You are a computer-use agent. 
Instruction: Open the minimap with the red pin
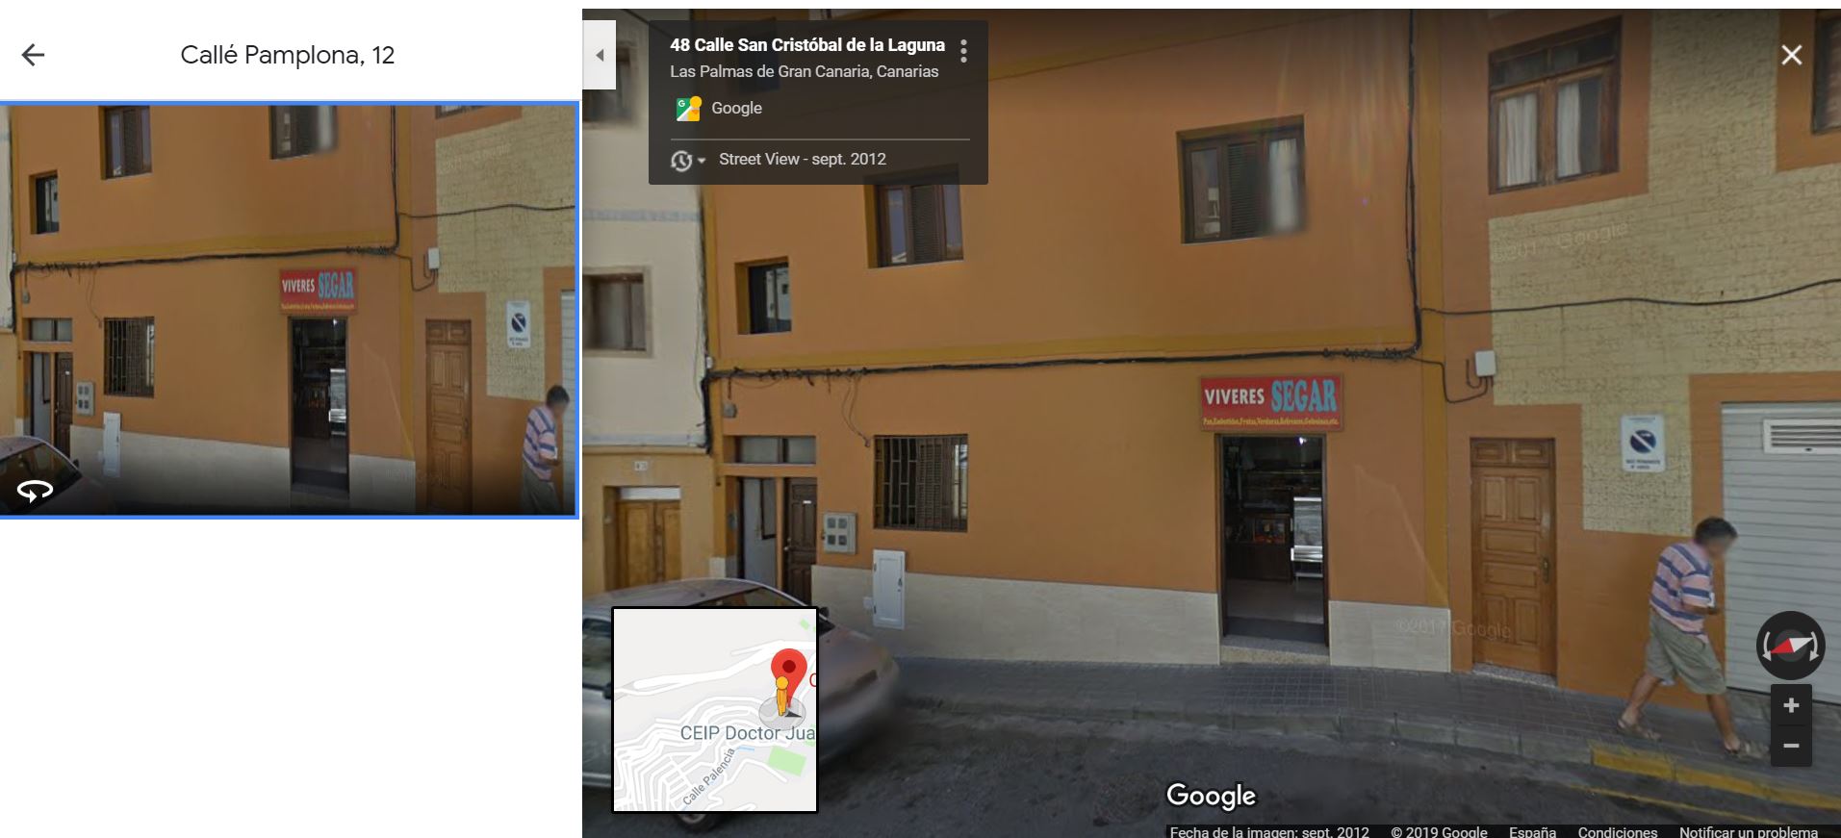pyautogui.click(x=715, y=710)
